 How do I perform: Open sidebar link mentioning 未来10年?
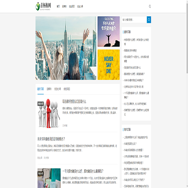pos(134,80)
